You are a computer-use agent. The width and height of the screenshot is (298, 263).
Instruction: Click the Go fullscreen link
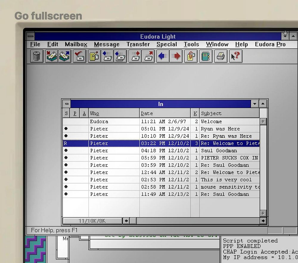click(48, 16)
